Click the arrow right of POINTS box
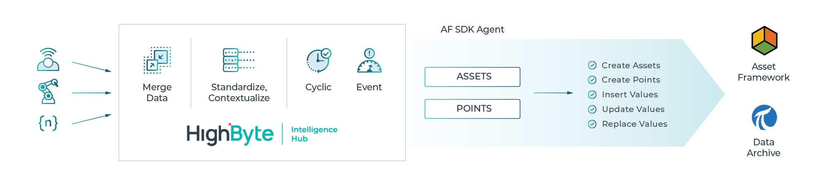The width and height of the screenshot is (826, 186). click(x=553, y=93)
